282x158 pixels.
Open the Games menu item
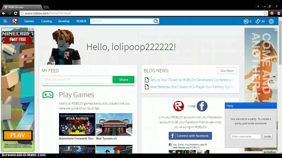click(29, 21)
